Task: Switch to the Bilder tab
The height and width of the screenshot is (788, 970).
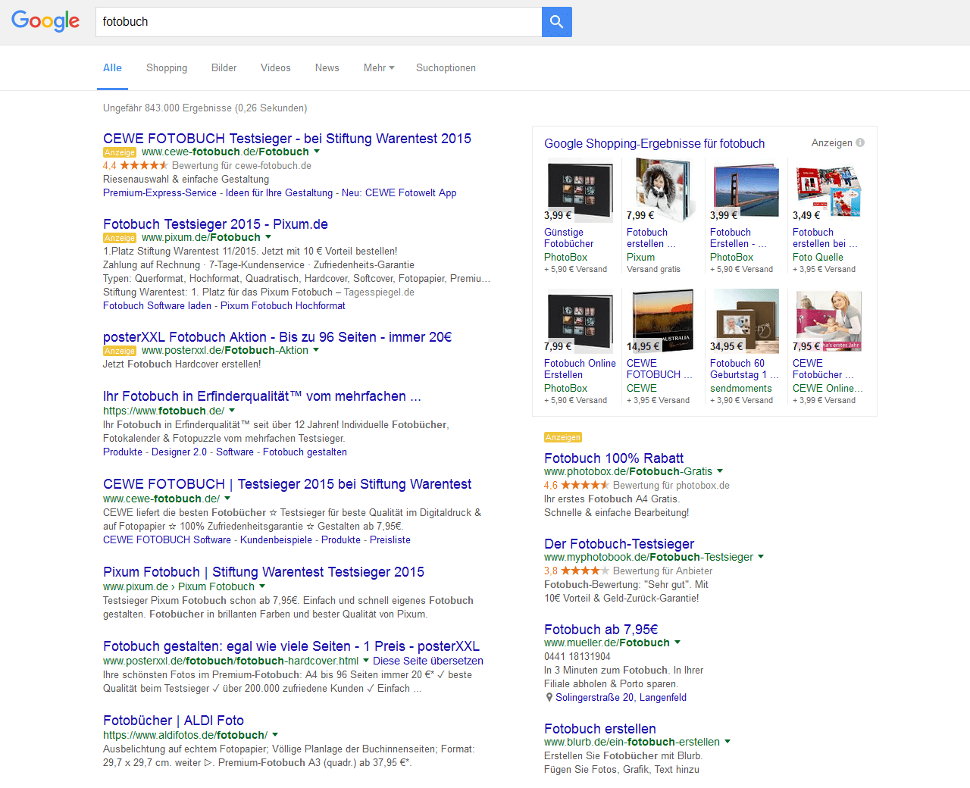Action: [x=224, y=68]
